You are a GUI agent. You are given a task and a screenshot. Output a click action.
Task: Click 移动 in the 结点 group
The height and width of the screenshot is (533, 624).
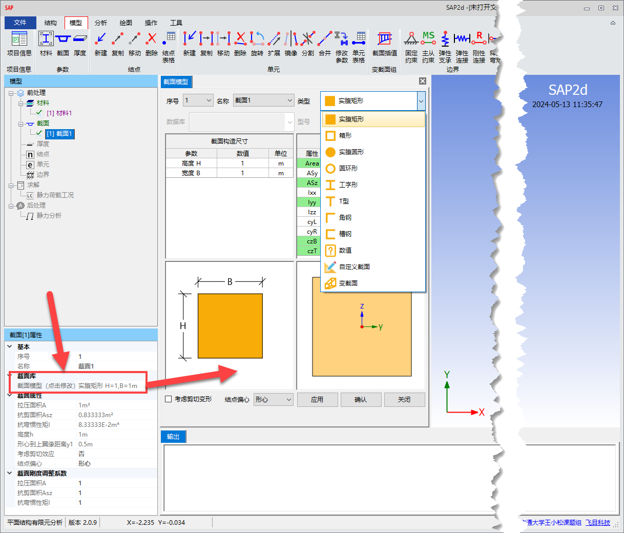135,44
